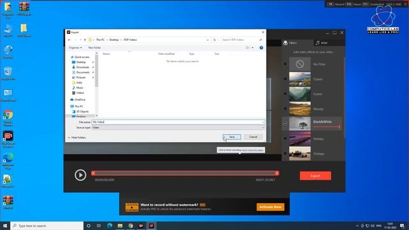
Task: Check the Fantasy filter checkbox
Action: 285,139
